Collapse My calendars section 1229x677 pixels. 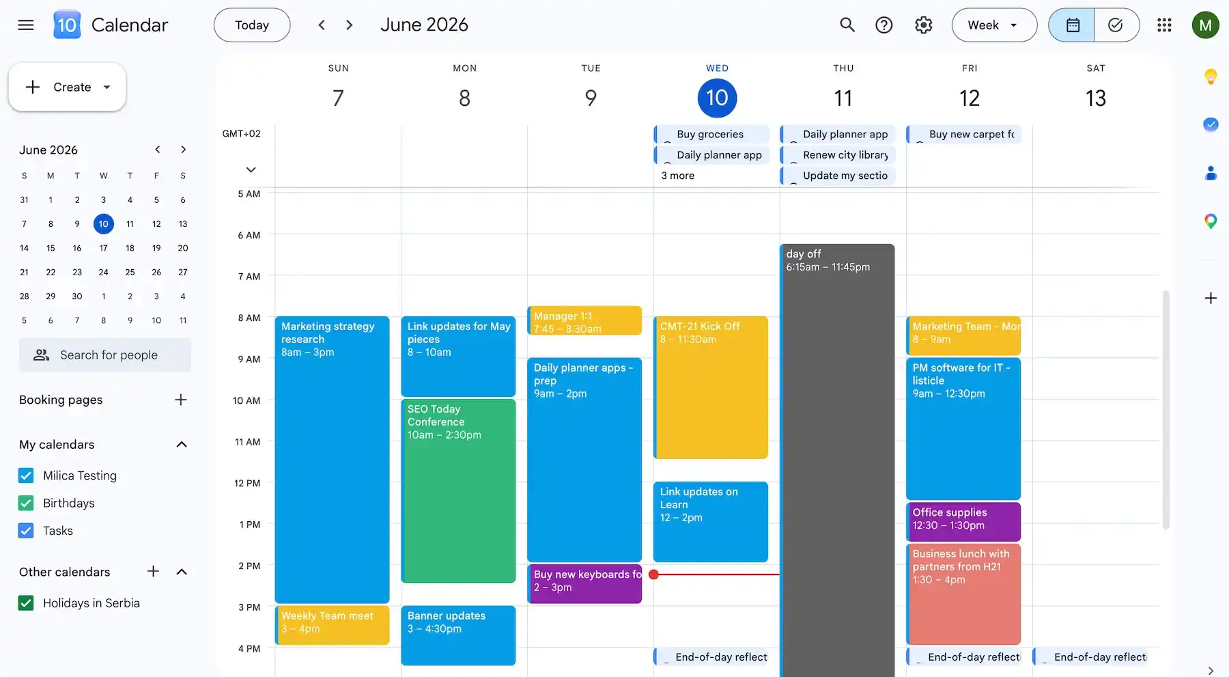(x=182, y=444)
